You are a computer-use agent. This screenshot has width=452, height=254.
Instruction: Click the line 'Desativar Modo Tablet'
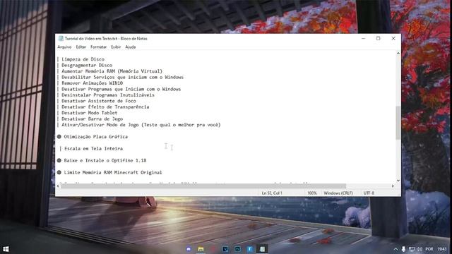(90, 113)
